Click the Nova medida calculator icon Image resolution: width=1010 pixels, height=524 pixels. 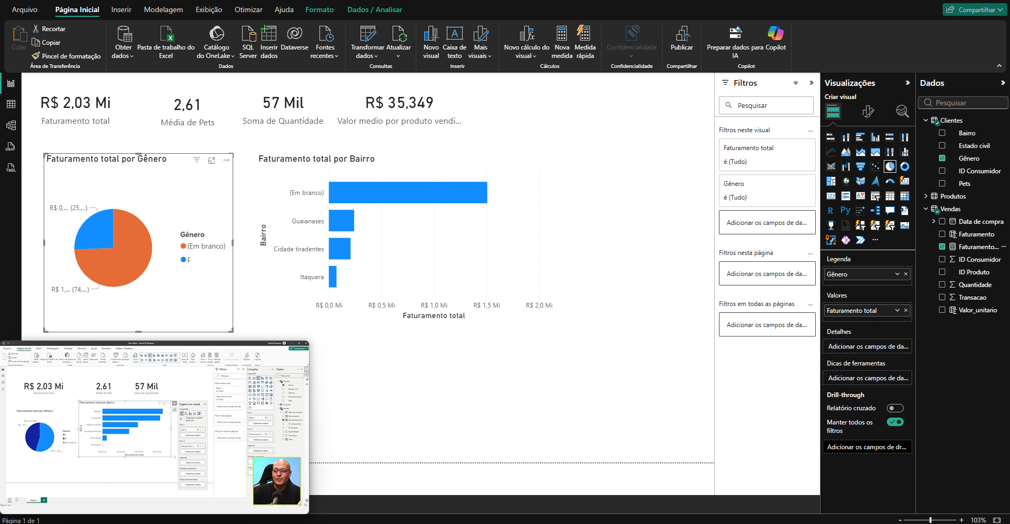(562, 35)
